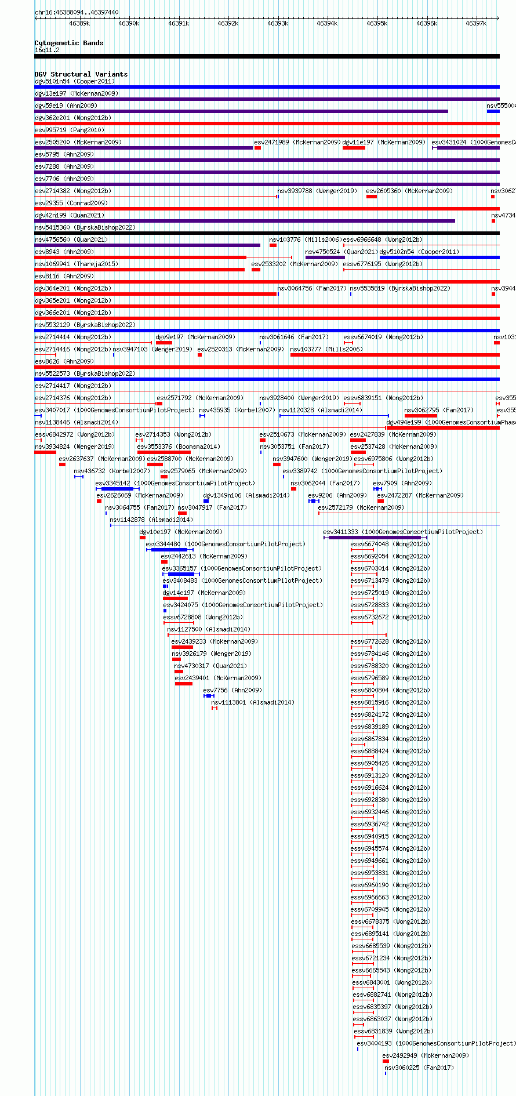Click dgv5102n54 (Cooper2011) label

[419, 252]
